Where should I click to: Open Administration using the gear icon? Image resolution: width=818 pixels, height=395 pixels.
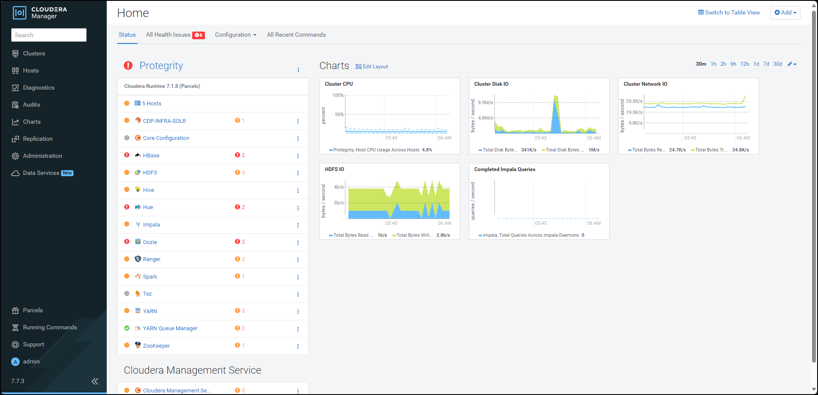[x=15, y=156]
